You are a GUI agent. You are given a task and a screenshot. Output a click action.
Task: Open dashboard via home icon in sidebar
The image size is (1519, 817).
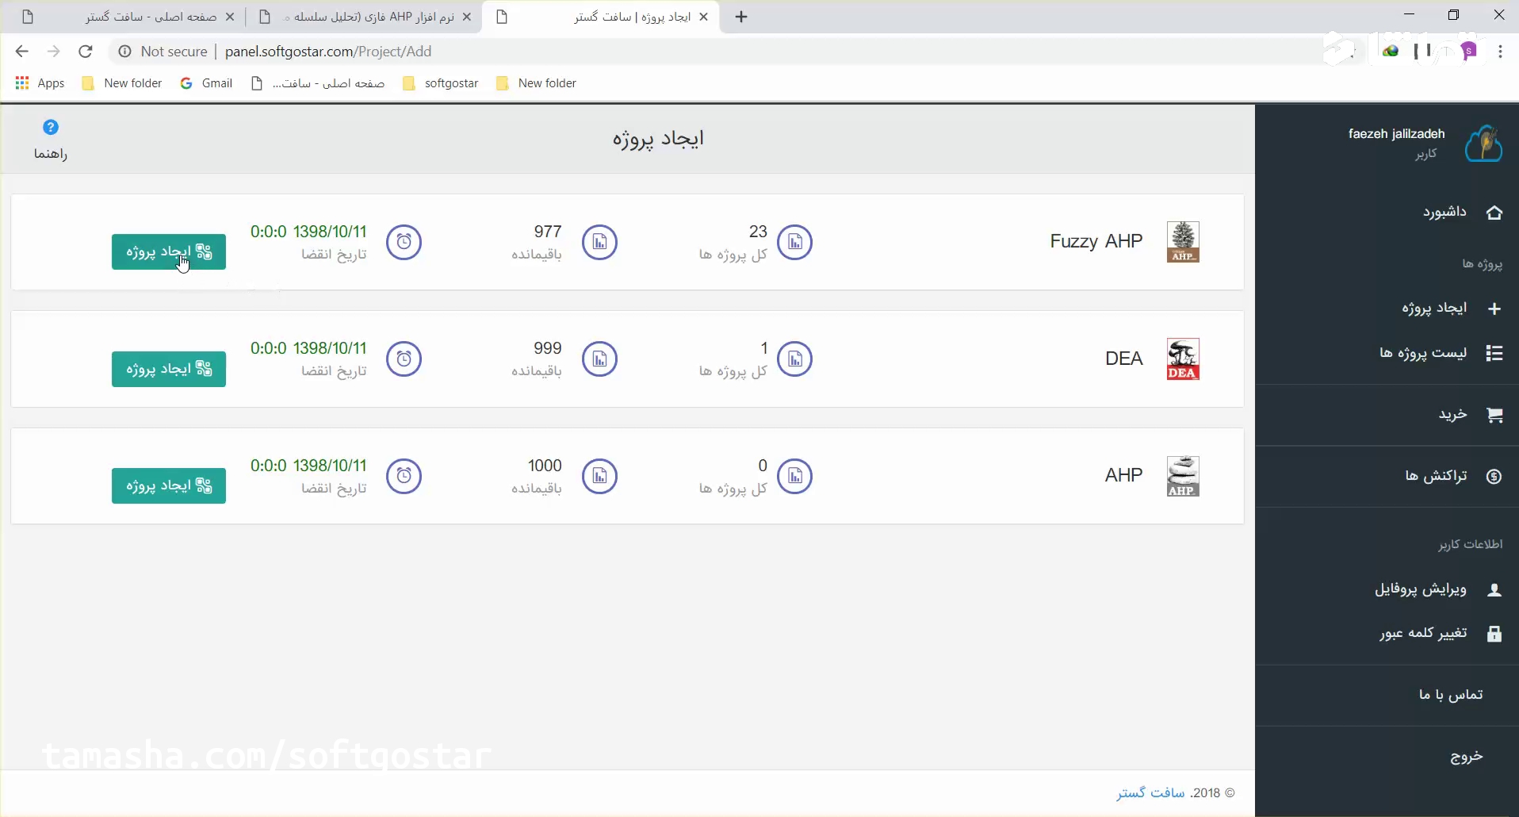tap(1494, 213)
